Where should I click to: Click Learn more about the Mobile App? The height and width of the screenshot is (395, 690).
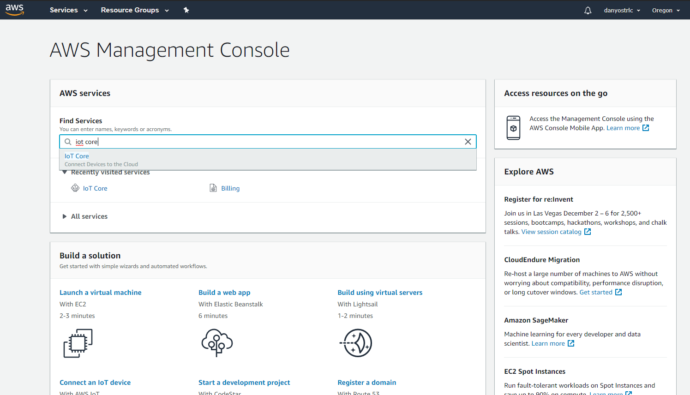[x=623, y=128]
